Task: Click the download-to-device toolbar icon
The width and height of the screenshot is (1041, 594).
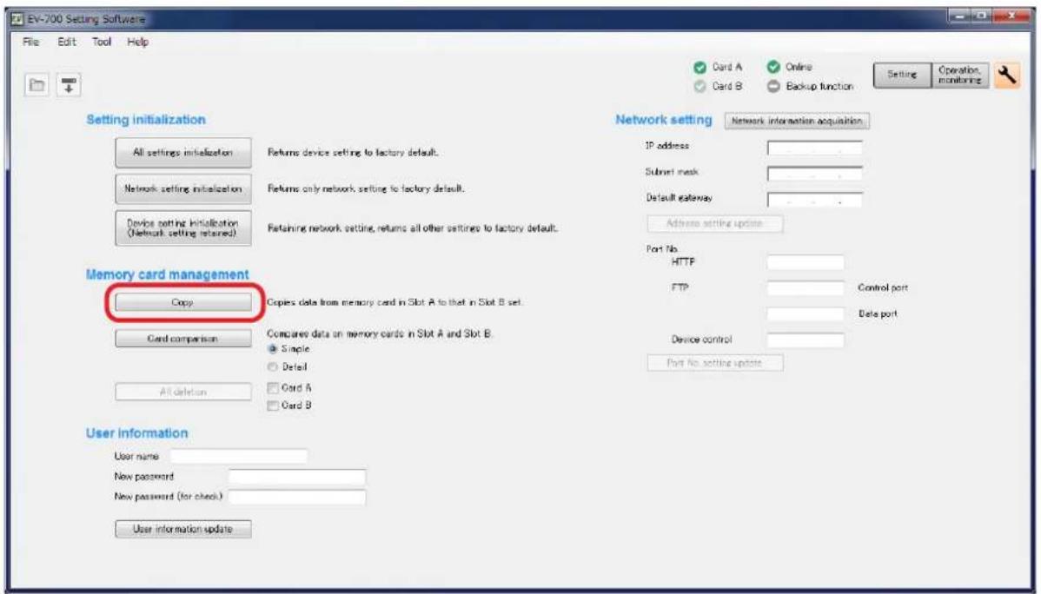Action: coord(69,85)
